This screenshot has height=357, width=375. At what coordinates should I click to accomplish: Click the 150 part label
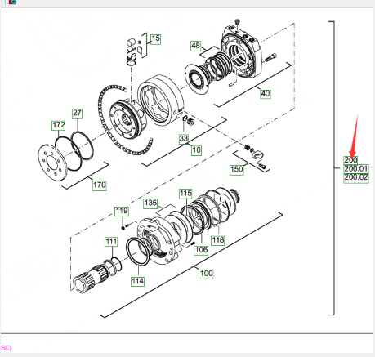pos(237,170)
